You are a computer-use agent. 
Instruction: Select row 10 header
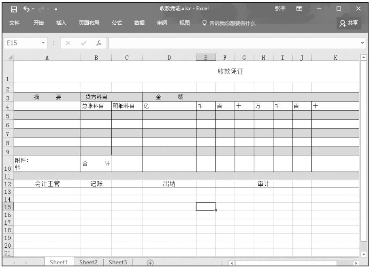7,164
